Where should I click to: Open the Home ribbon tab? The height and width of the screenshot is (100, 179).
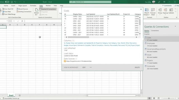coord(6,6)
